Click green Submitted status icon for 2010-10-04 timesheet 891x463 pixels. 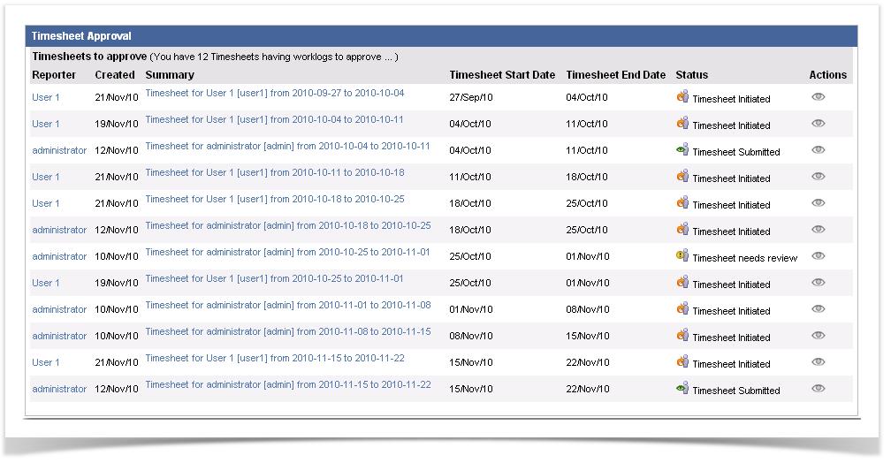(x=682, y=150)
